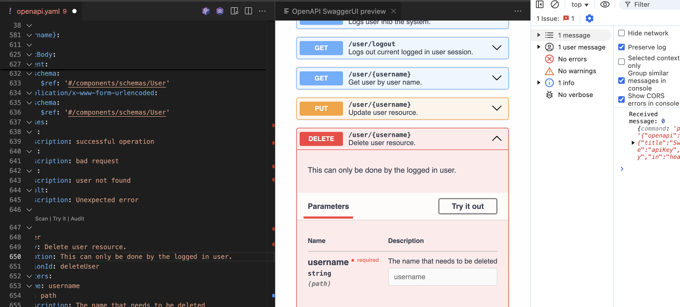
Task: Click the GET method badge for /user/logout
Action: tap(321, 48)
